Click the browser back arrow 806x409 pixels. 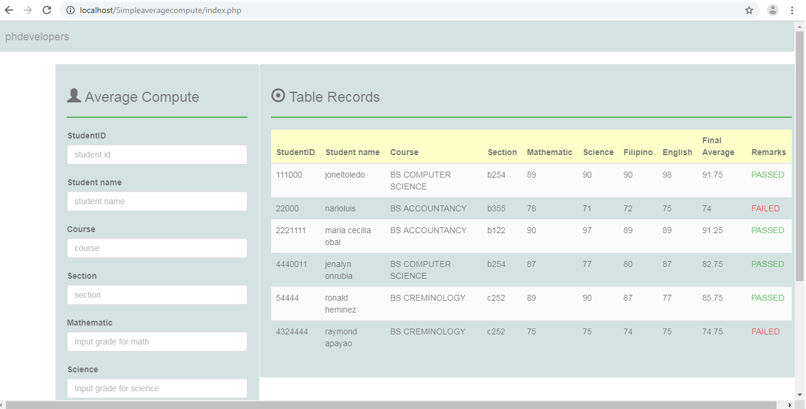point(10,10)
